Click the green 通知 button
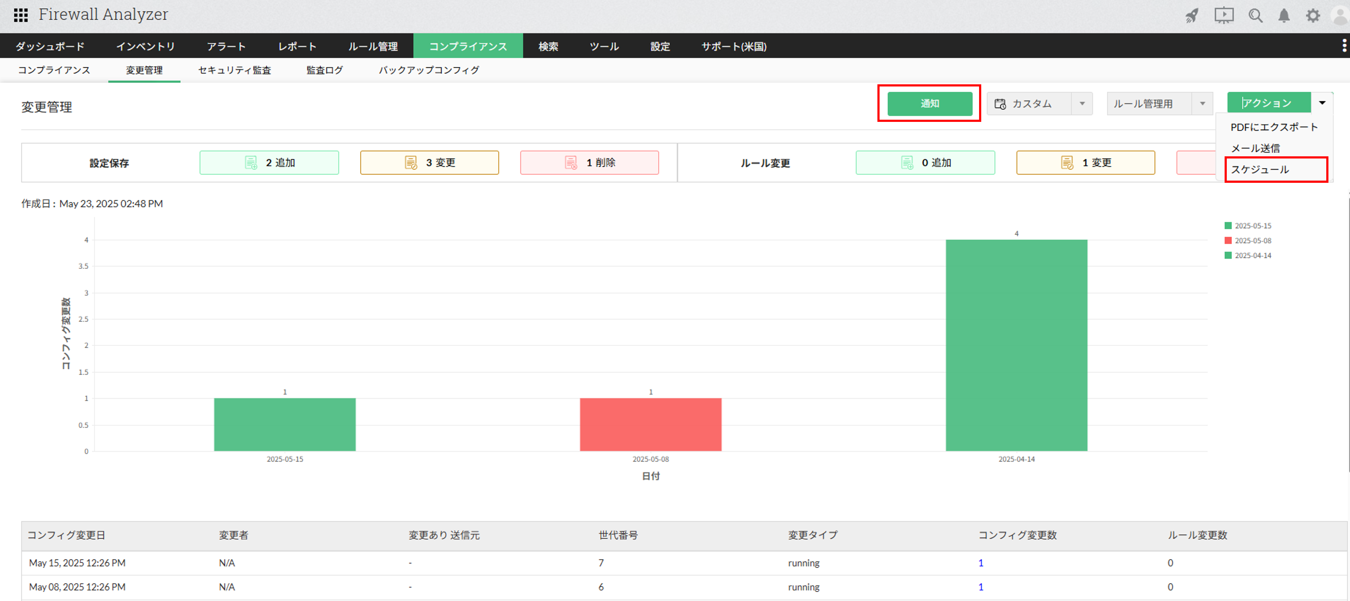This screenshot has height=601, width=1350. (930, 104)
